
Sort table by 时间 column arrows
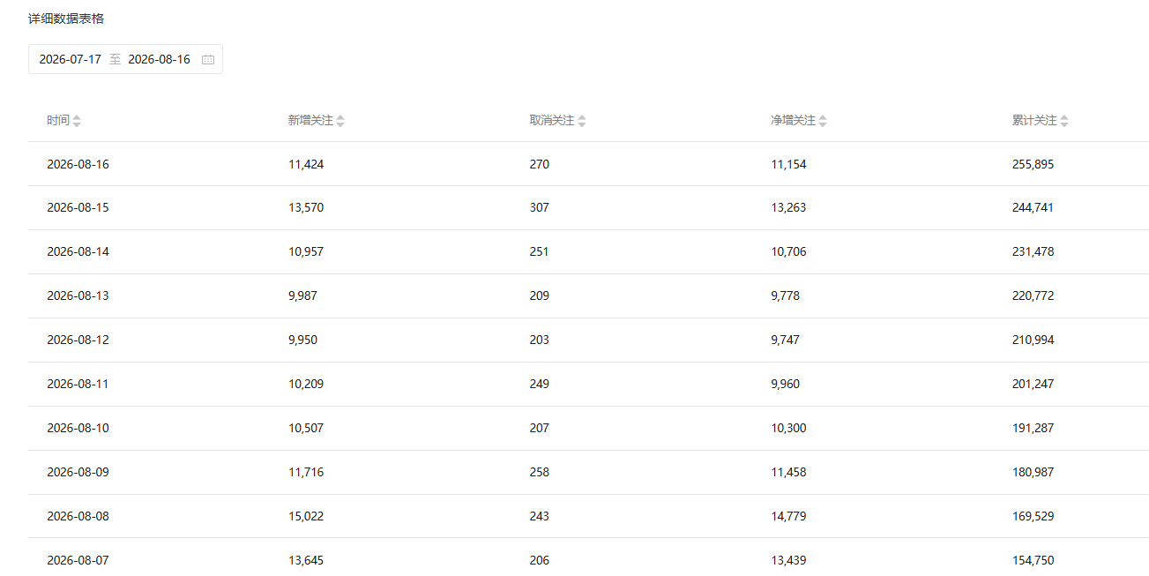click(x=77, y=121)
